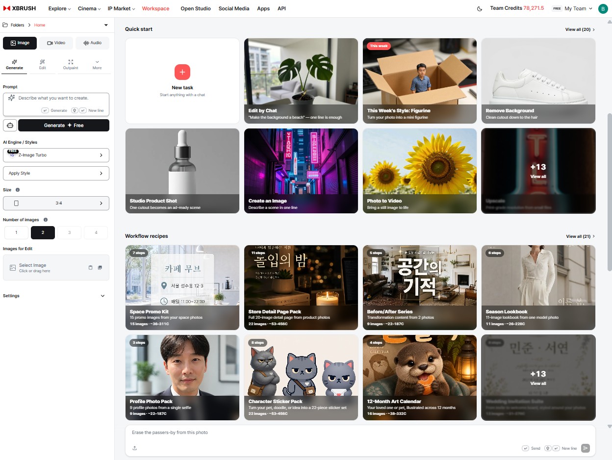Open the Create an Image card
Viewport: 612px width, 460px height.
[x=301, y=171]
